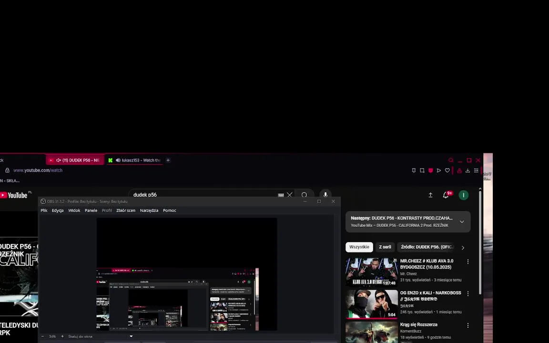Click the OBS preview canvas area

pyautogui.click(x=187, y=274)
